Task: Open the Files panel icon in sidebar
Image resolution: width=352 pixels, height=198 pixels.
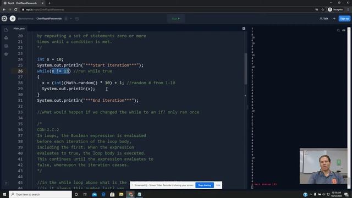Action: point(6,30)
